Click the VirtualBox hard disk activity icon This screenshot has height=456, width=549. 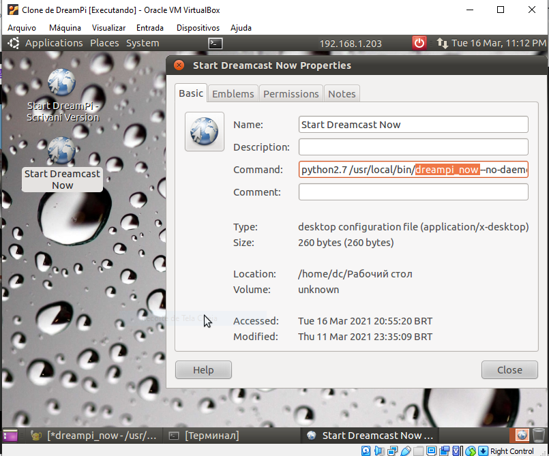coord(366,451)
